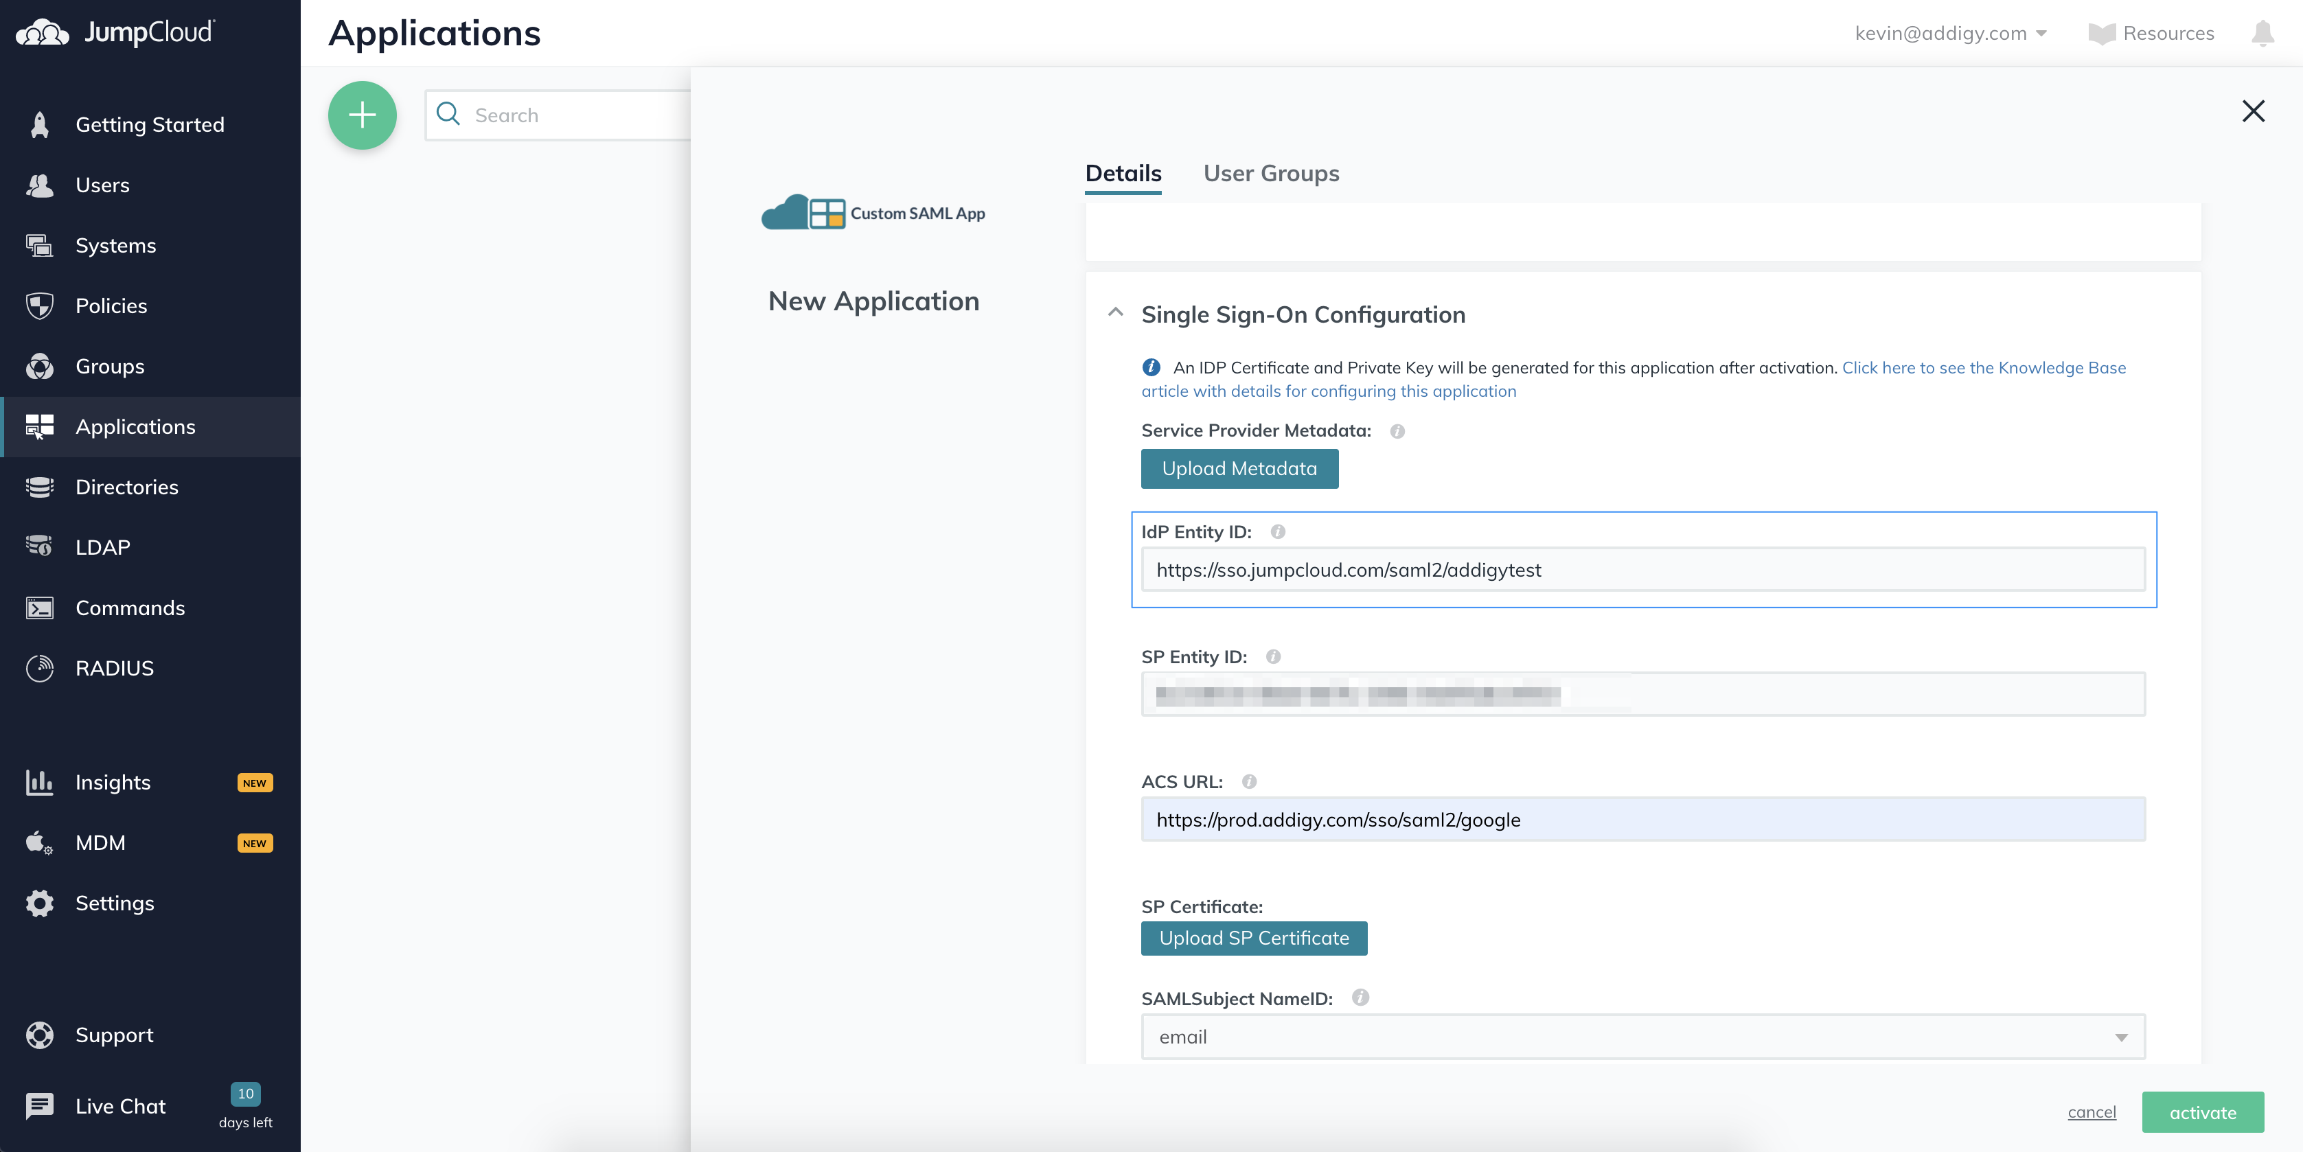
Task: Click the SP Entity ID input field
Action: [1642, 694]
